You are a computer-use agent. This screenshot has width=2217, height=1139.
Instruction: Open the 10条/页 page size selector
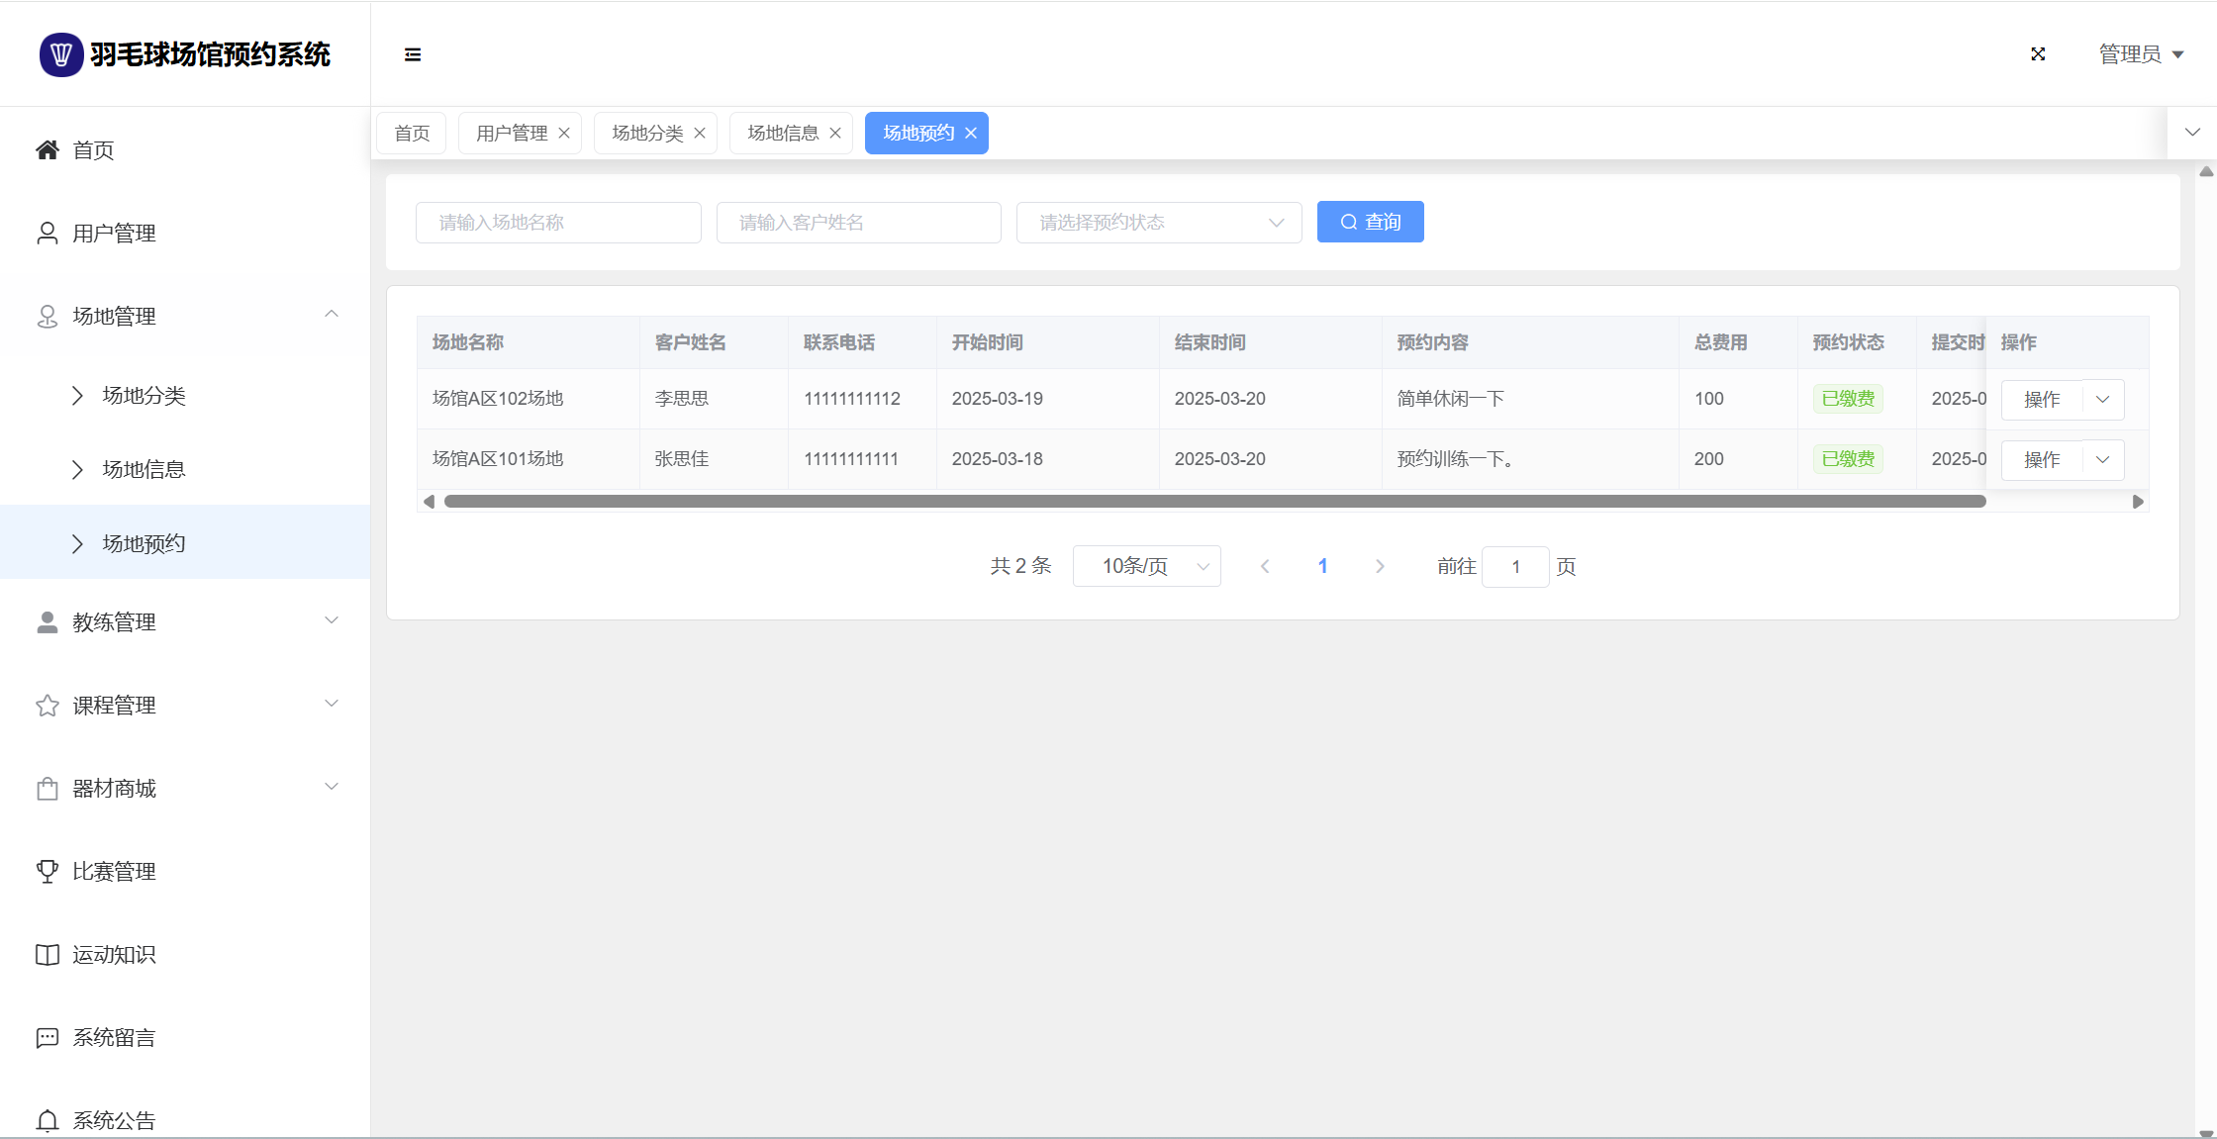click(1146, 566)
